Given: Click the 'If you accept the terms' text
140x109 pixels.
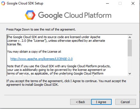Looking at the screenshot, I should [66, 83].
